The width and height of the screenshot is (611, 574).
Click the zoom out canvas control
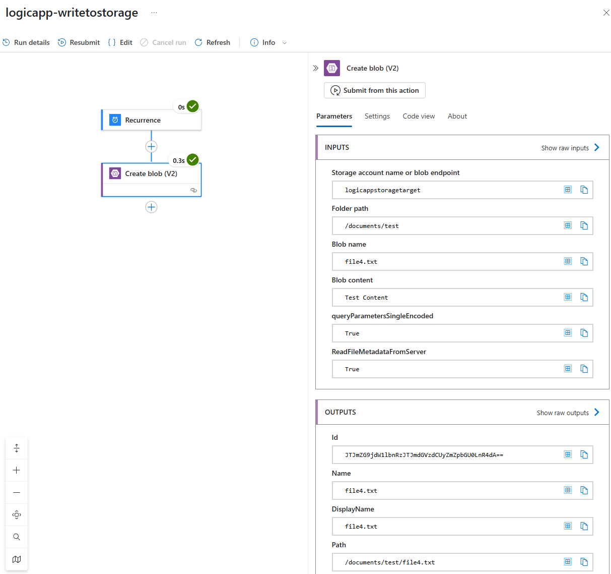pyautogui.click(x=17, y=492)
